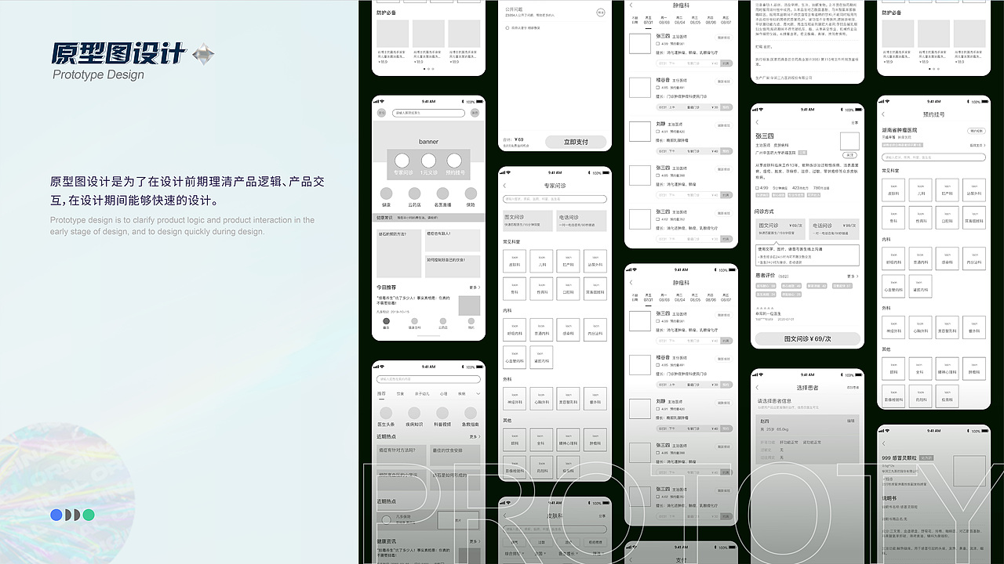Viewport: 1004px width, 564px height.
Task: Switch to 我的 bottom tab on home
Action: click(471, 323)
